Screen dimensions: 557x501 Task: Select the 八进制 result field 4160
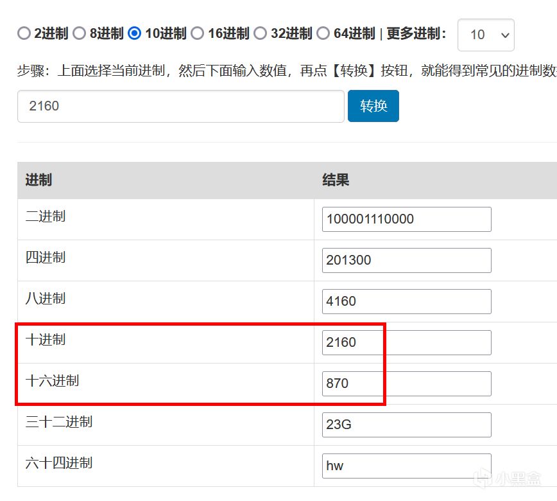(x=406, y=301)
